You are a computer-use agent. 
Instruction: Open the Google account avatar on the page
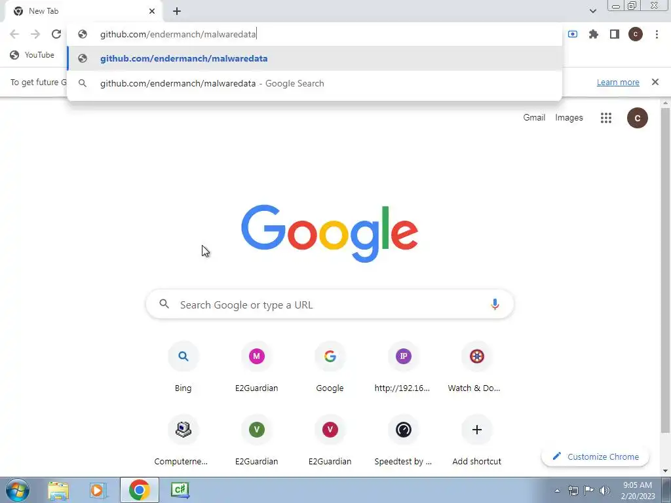(x=637, y=118)
